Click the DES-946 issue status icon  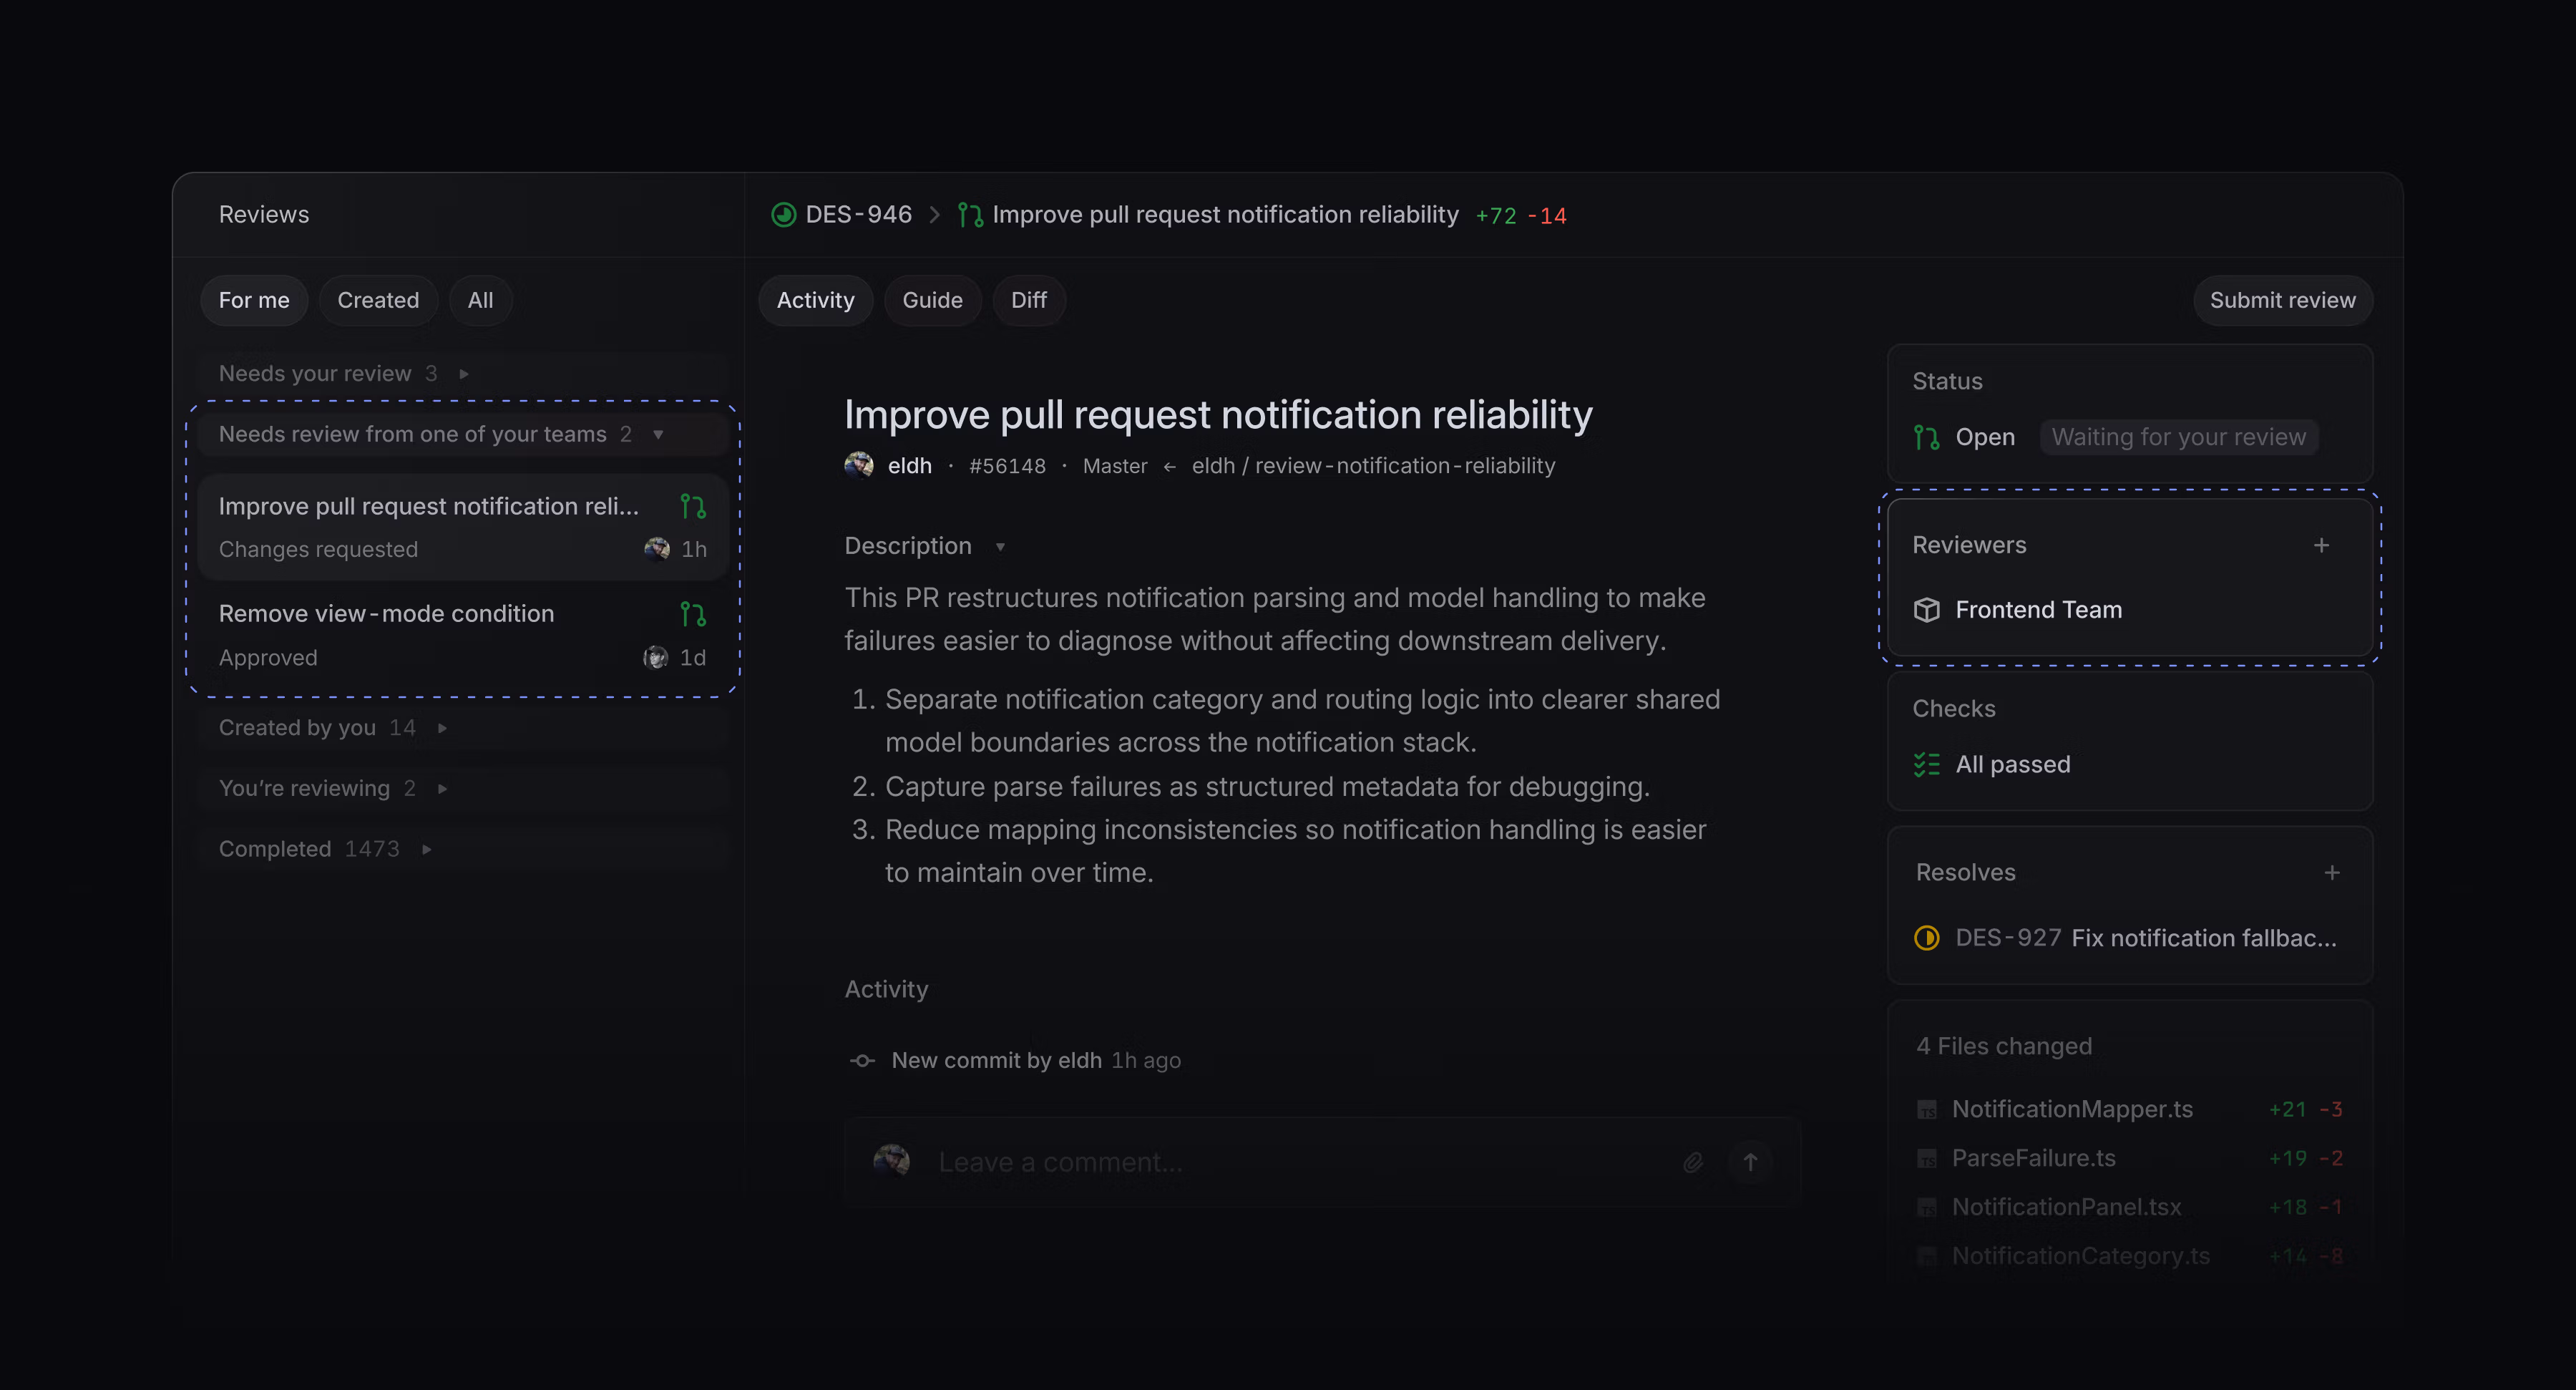(x=783, y=215)
